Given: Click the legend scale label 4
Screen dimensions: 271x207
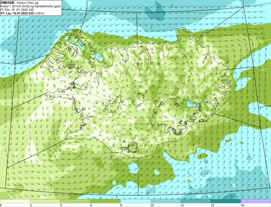Looking at the screenshot, I should pyautogui.click(x=61, y=205).
